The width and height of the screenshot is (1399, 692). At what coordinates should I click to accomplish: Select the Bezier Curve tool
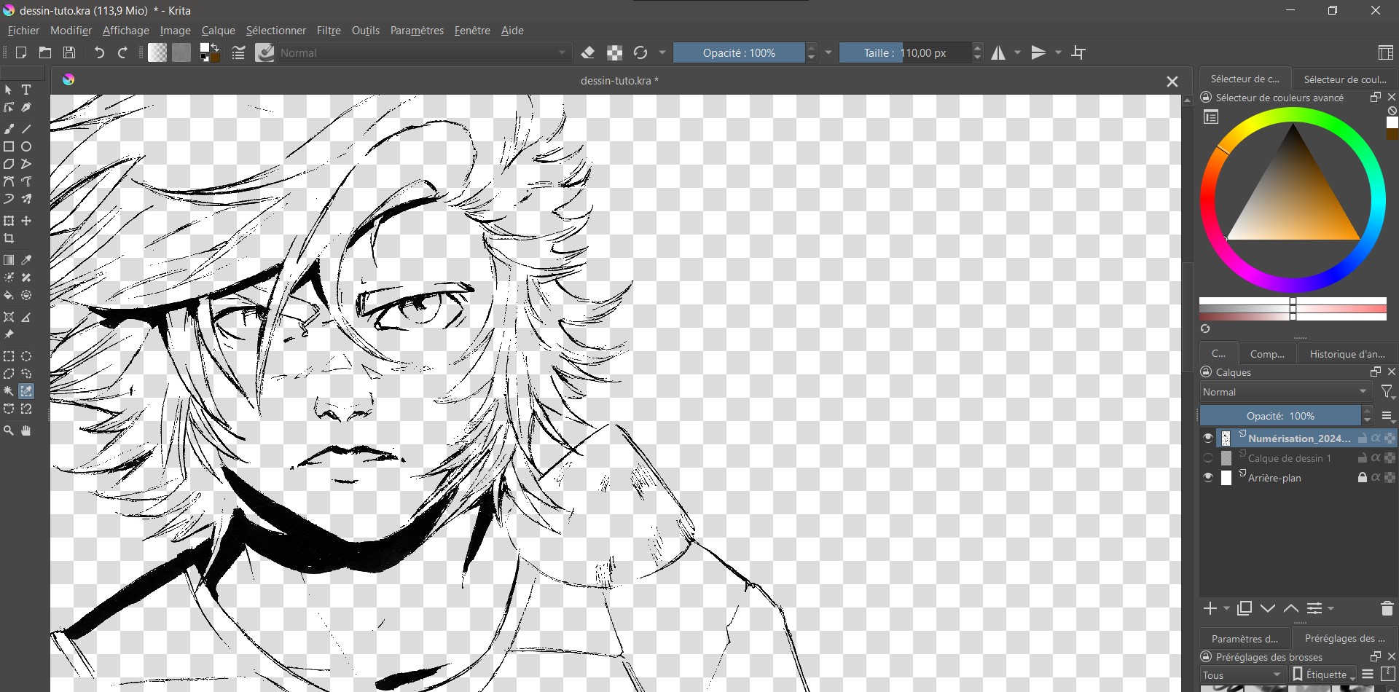click(x=9, y=181)
